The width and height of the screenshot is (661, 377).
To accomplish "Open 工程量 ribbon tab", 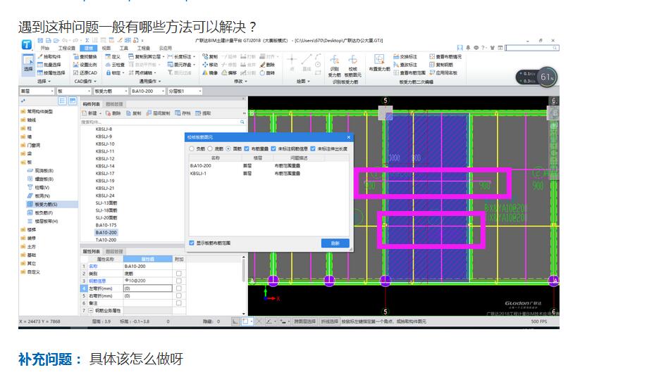I will pos(143,48).
